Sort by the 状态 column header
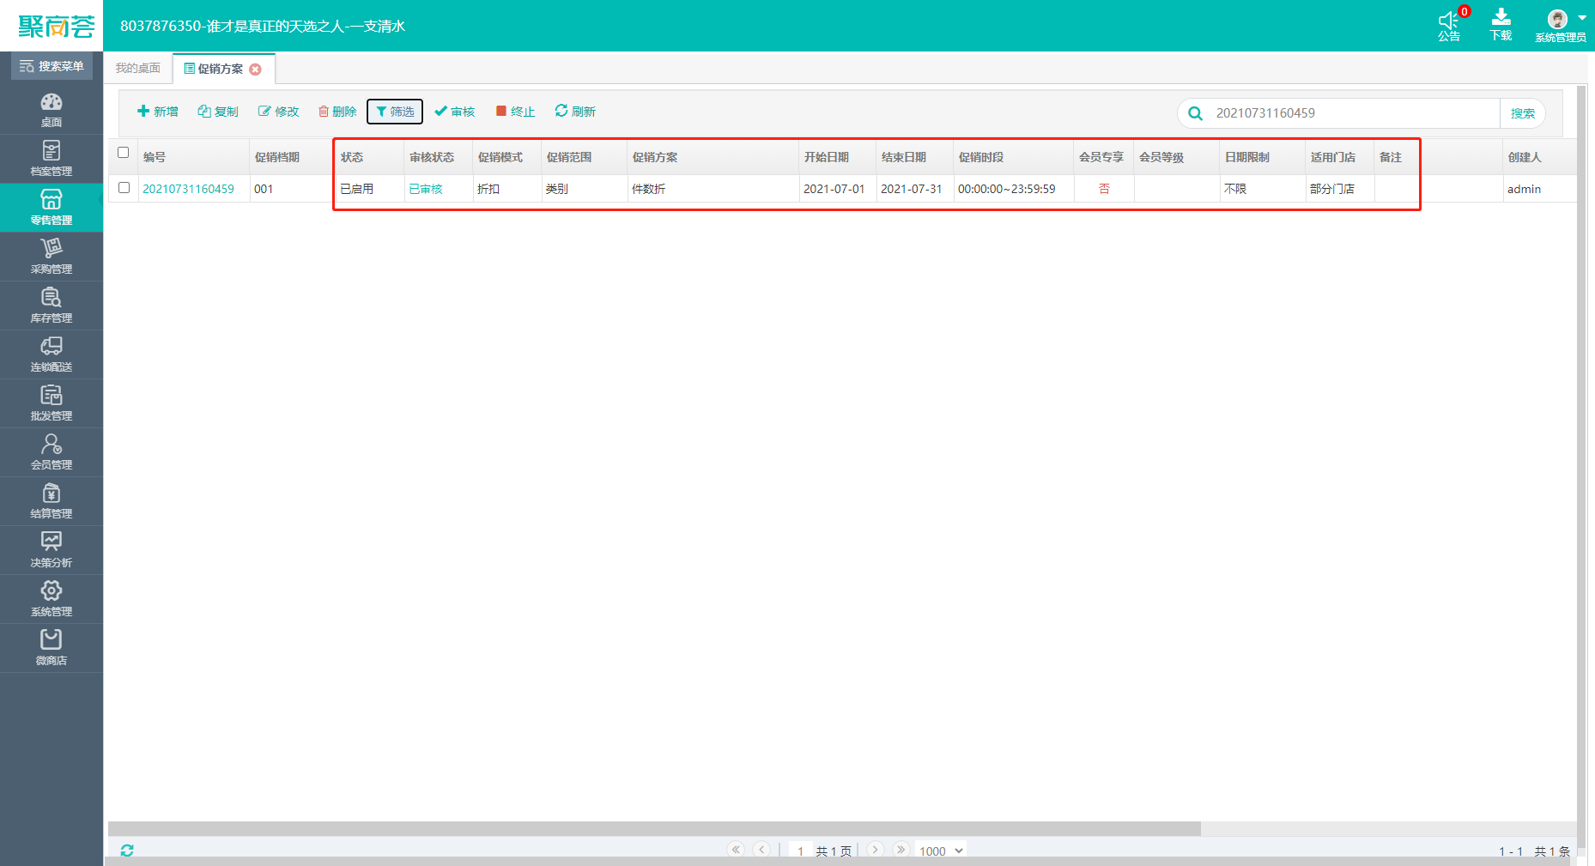Image resolution: width=1595 pixels, height=866 pixels. pyautogui.click(x=369, y=157)
